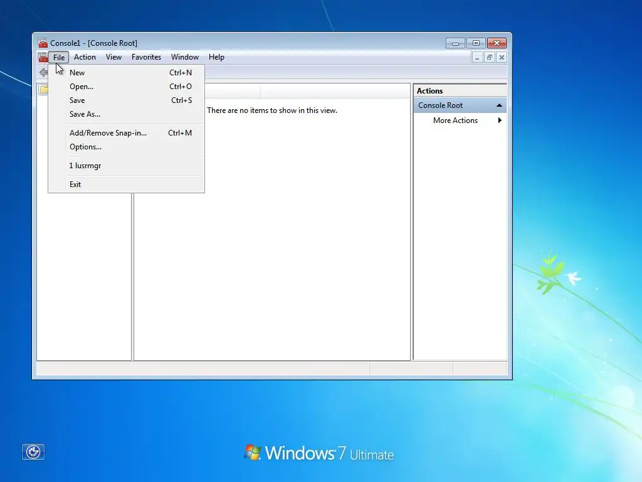Open recent file 1 lusrmgr
This screenshot has height=482, width=642.
coord(126,166)
